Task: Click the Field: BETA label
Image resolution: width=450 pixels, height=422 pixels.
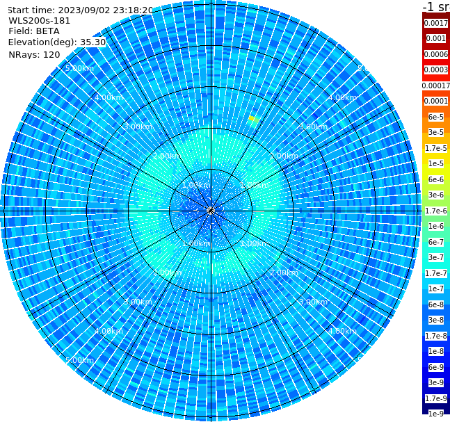Action: [34, 31]
